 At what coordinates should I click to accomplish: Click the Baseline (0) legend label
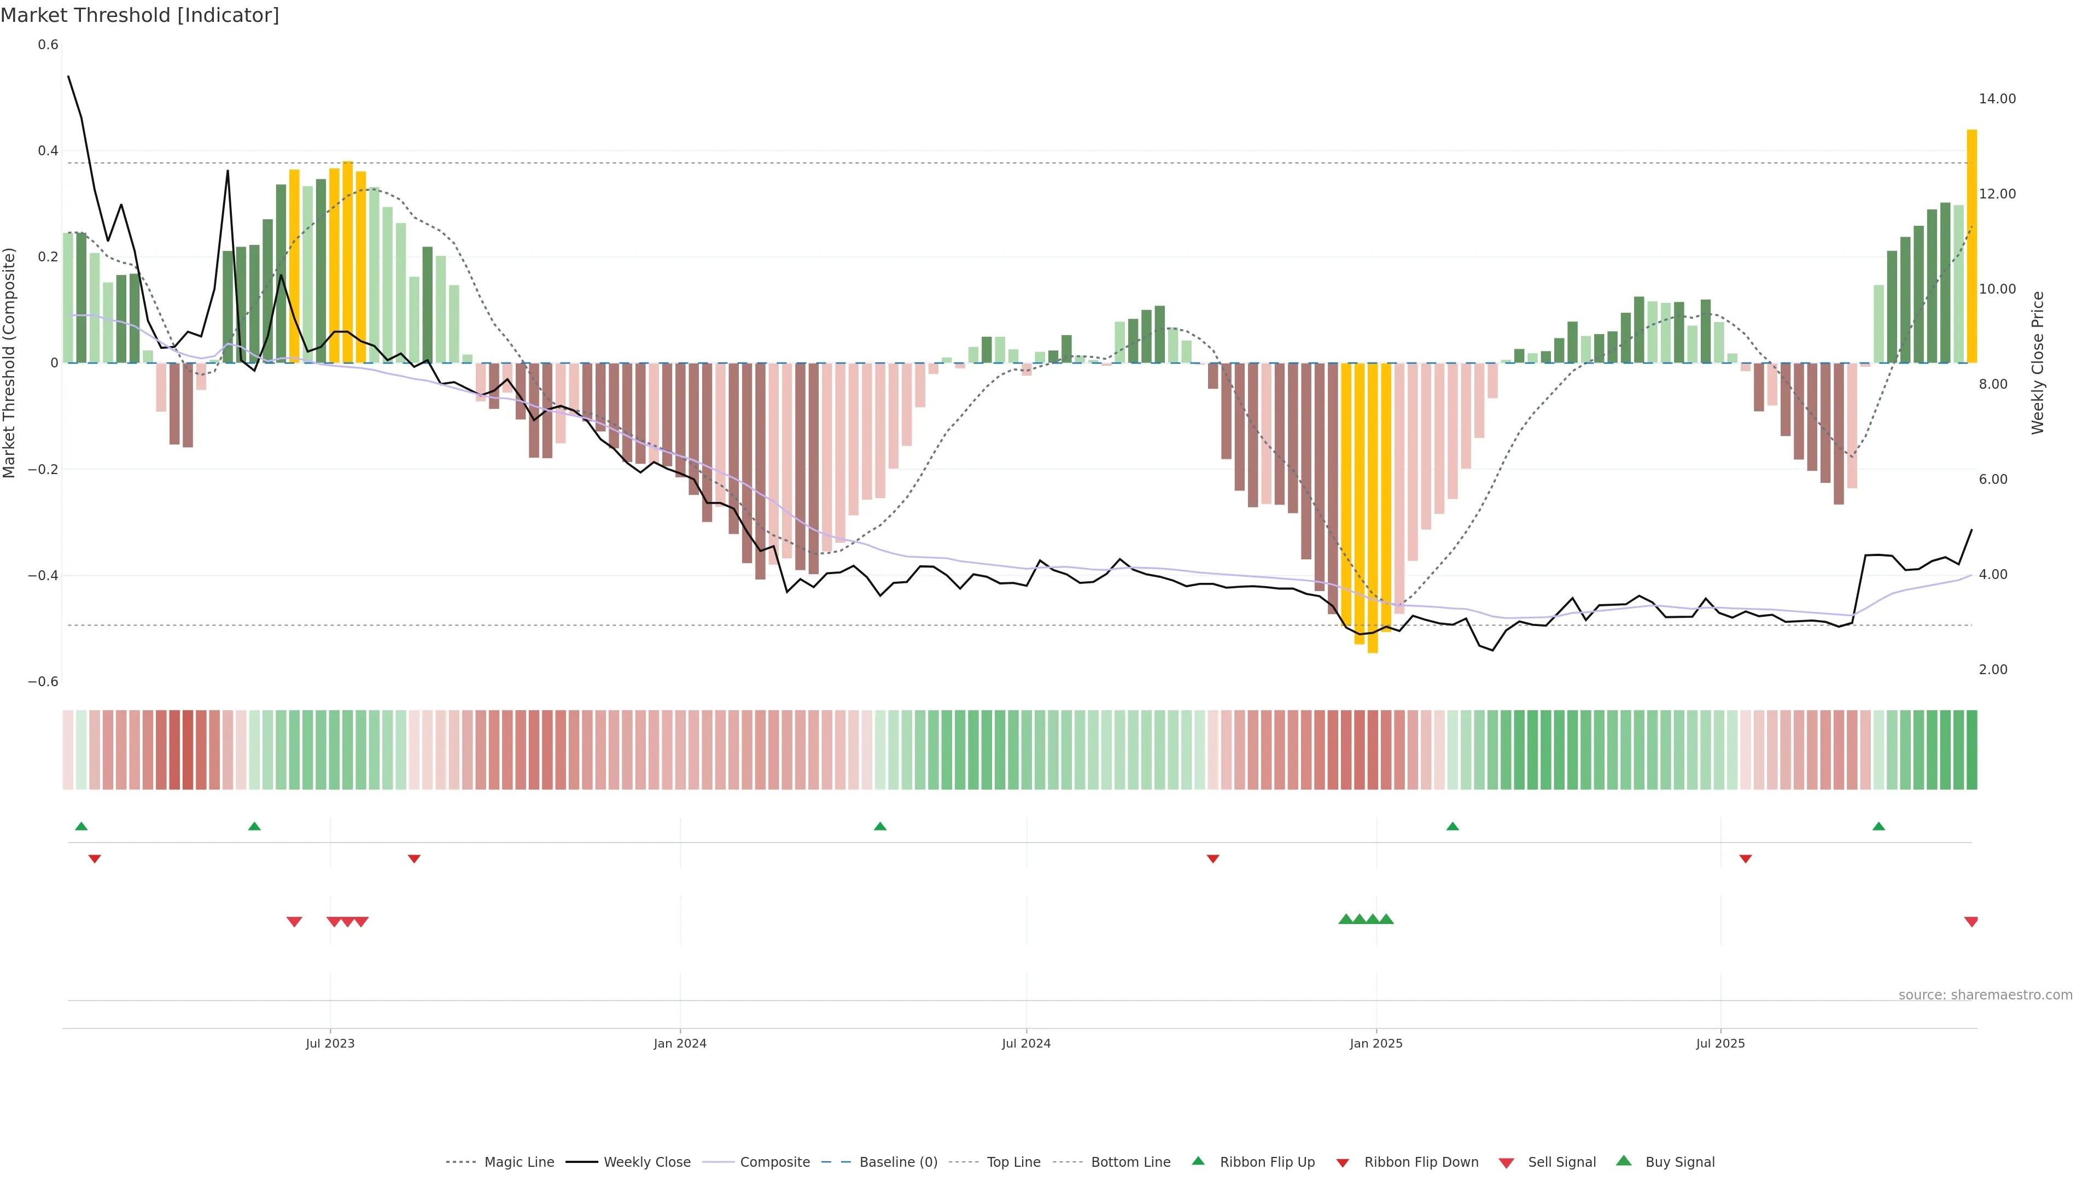899,1162
